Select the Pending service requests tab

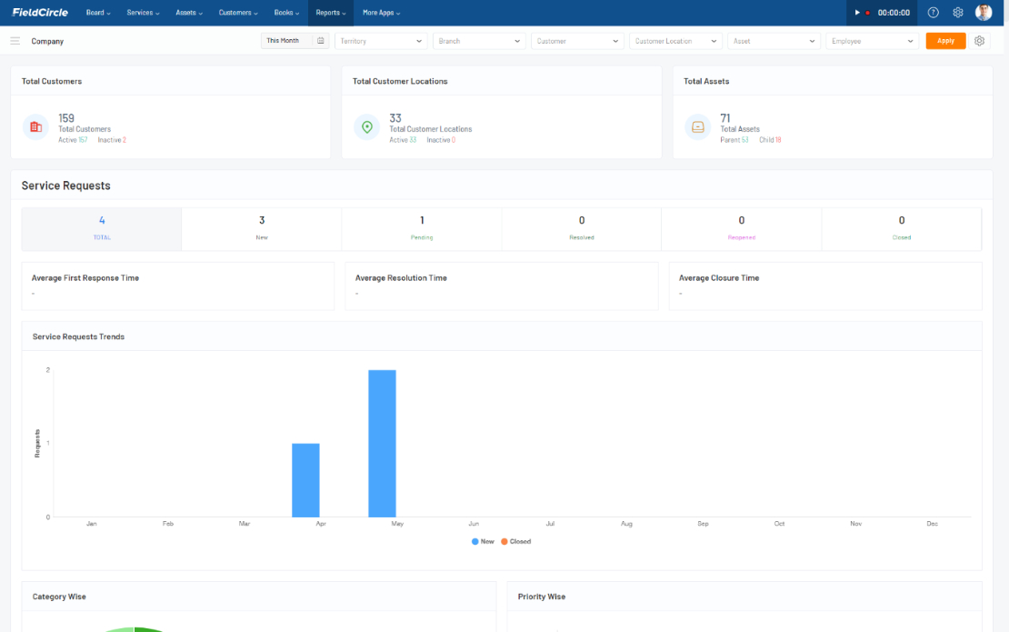422,228
